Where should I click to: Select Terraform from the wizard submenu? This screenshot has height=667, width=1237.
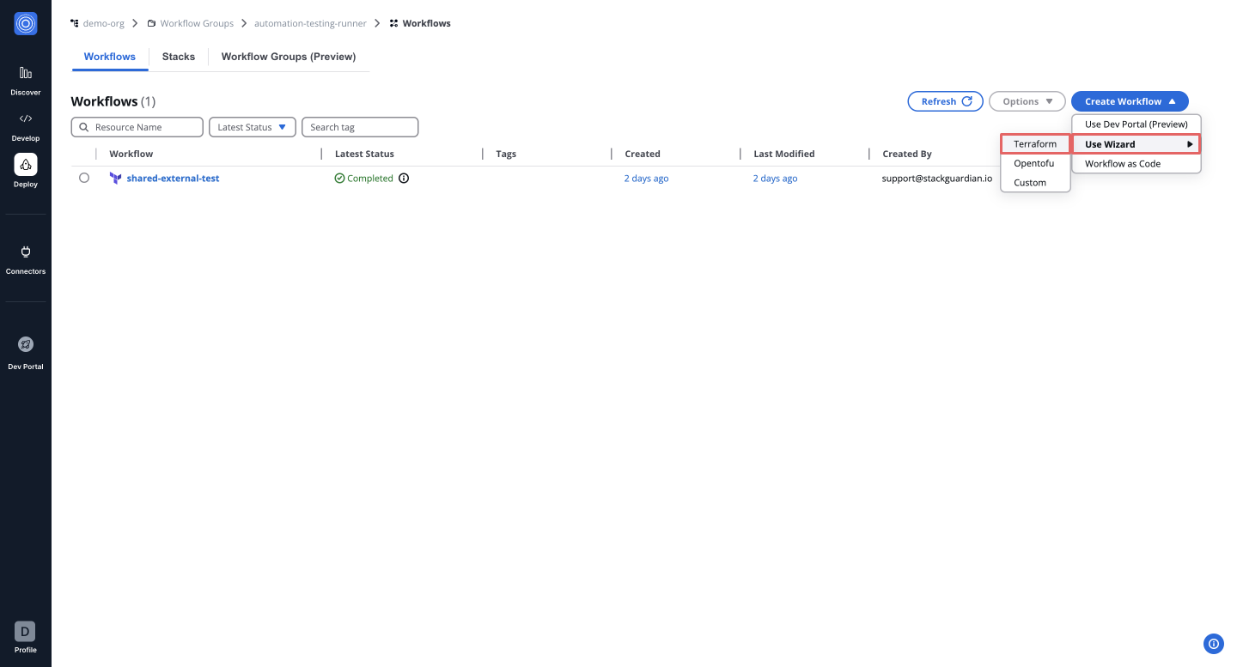1035,144
